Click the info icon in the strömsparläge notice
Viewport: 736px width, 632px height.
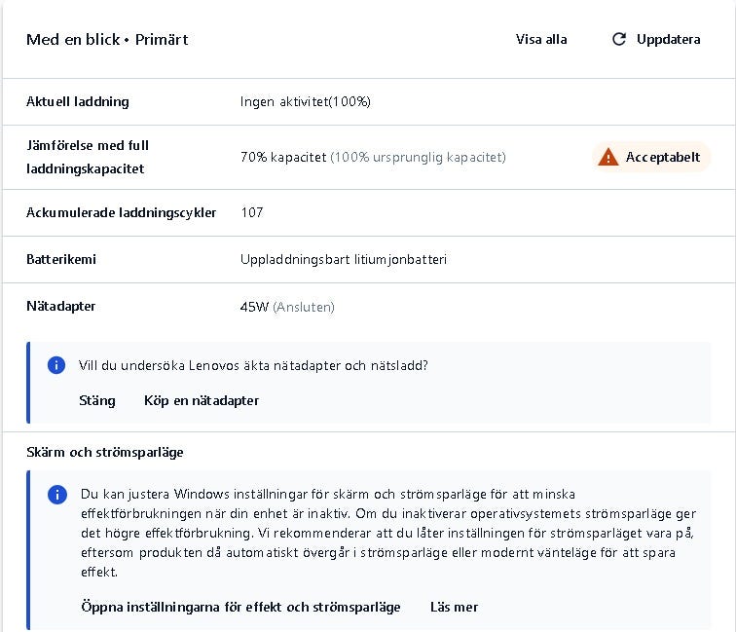pos(57,495)
